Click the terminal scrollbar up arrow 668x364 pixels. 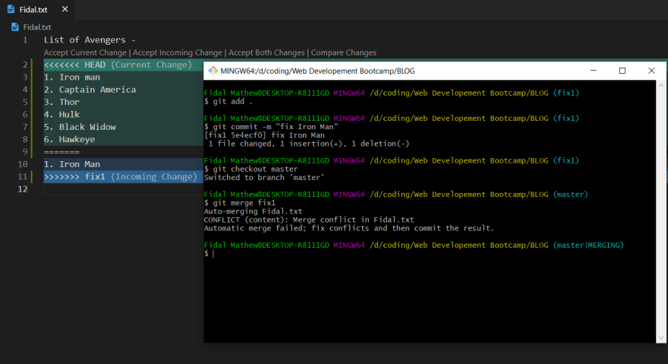(x=660, y=85)
